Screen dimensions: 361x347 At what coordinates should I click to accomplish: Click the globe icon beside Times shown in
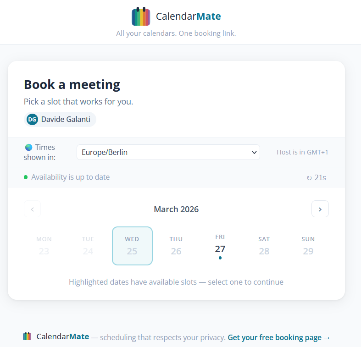tap(28, 147)
